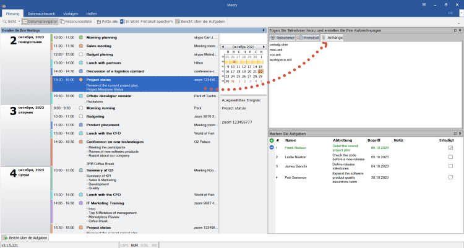Screen dimensions: 464x248
Task: Go to next month in calendar
Action: point(264,47)
